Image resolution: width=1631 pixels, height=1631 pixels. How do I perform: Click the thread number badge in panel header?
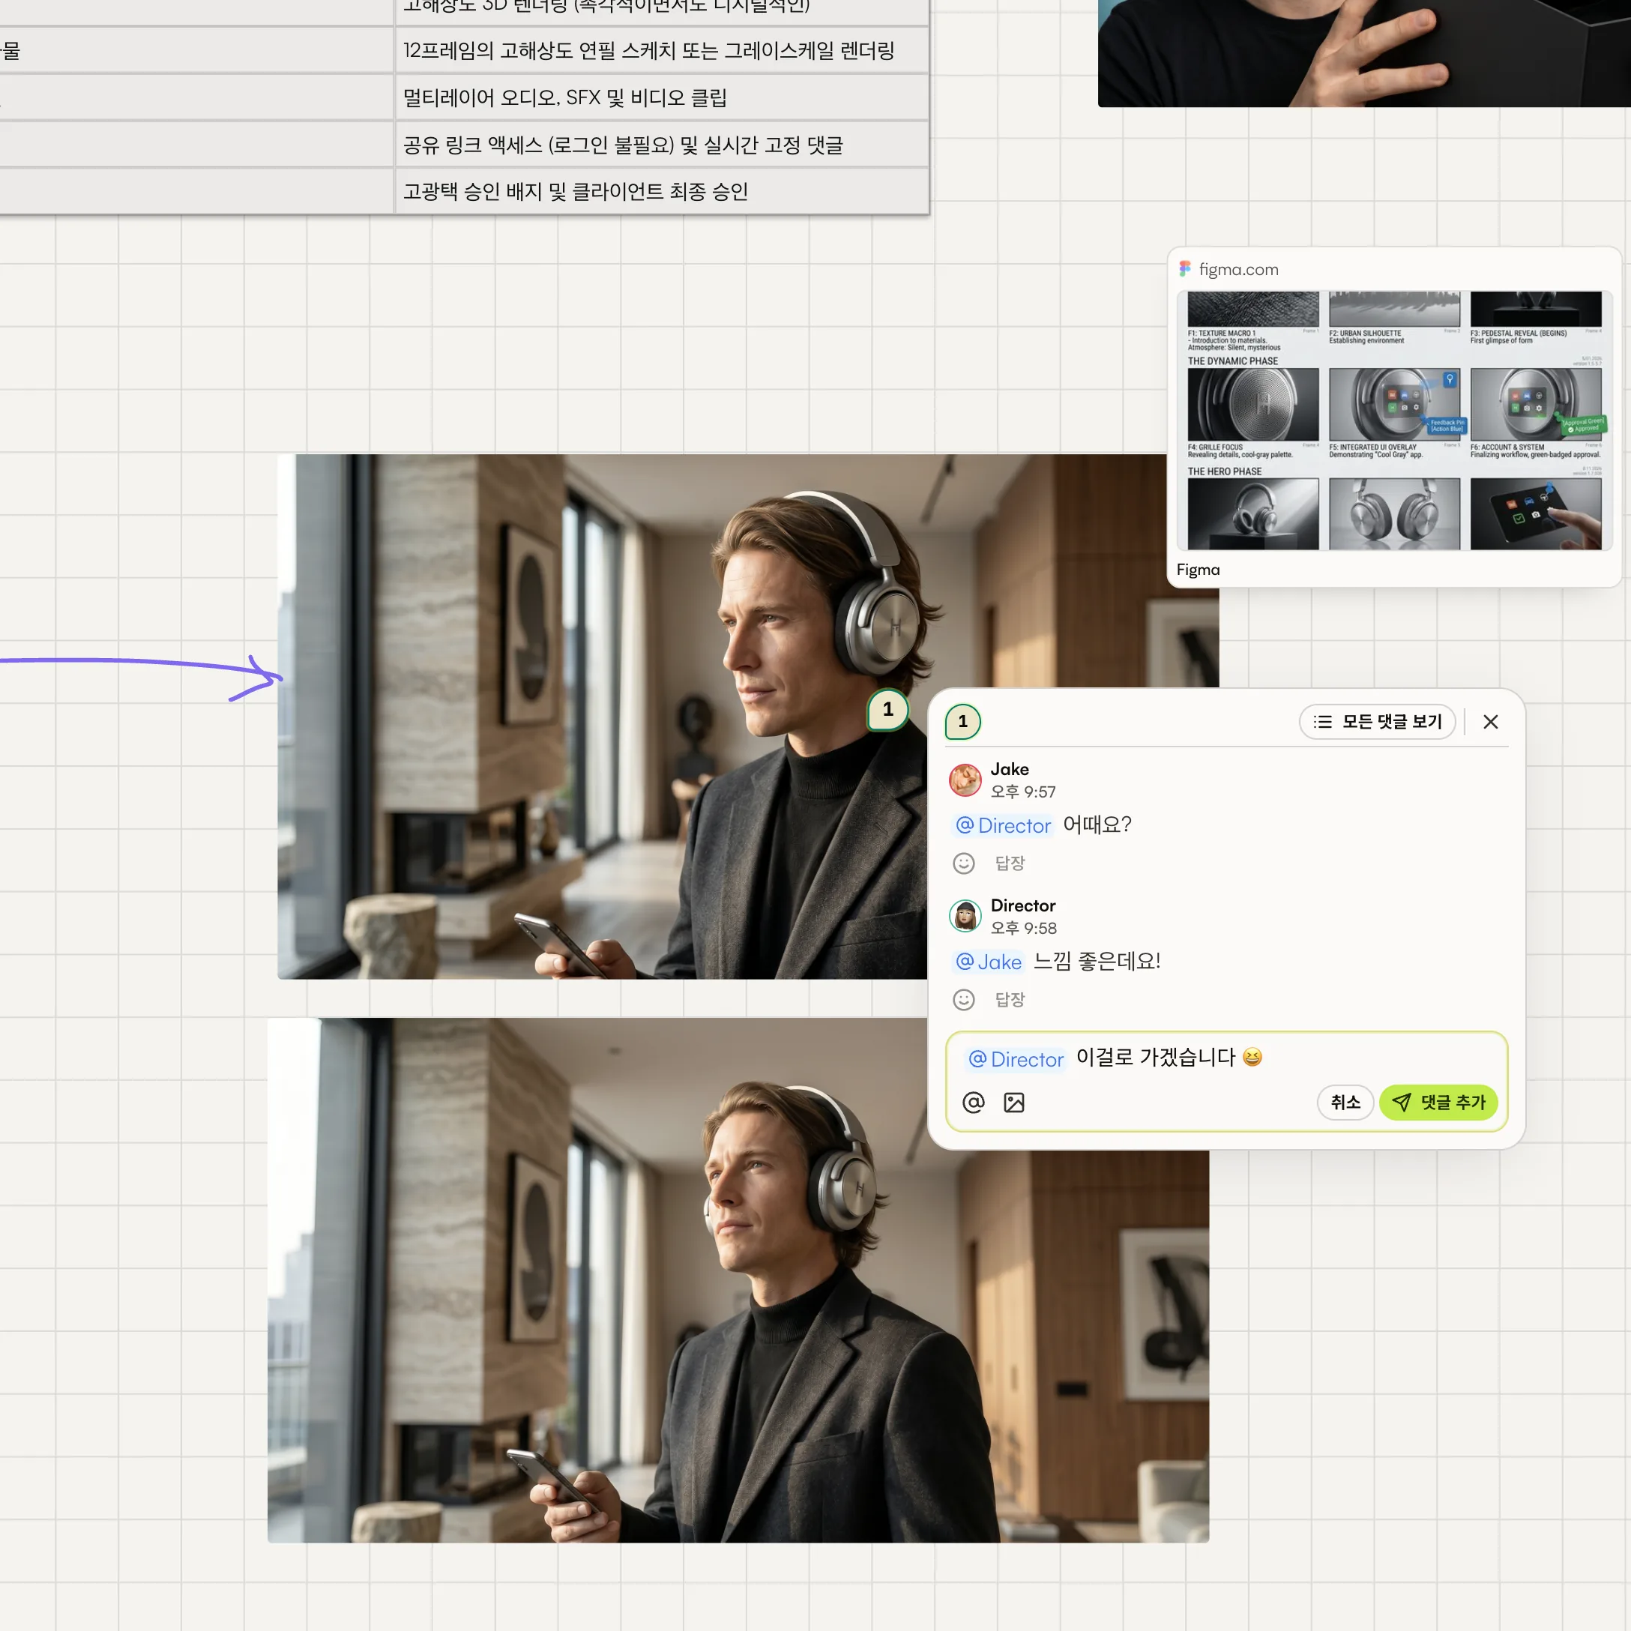coord(962,722)
